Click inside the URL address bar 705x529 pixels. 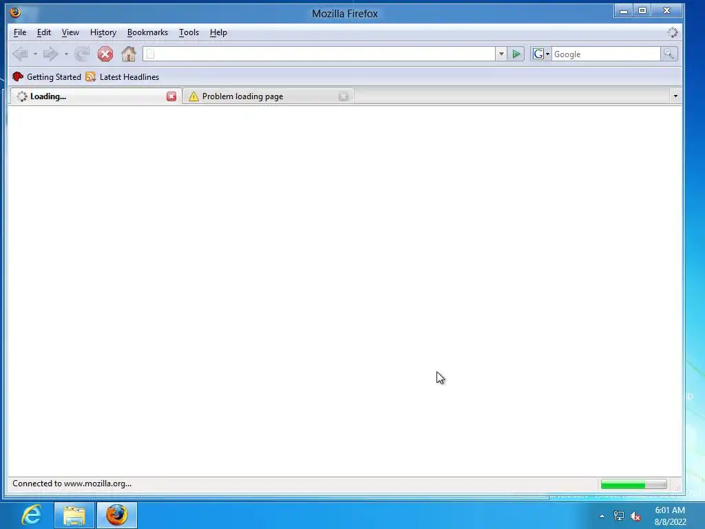point(319,54)
